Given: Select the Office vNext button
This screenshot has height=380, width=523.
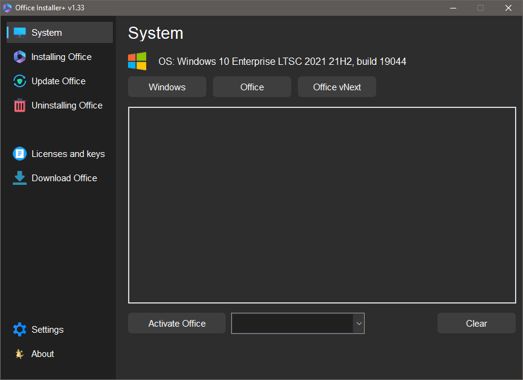Looking at the screenshot, I should tap(337, 87).
